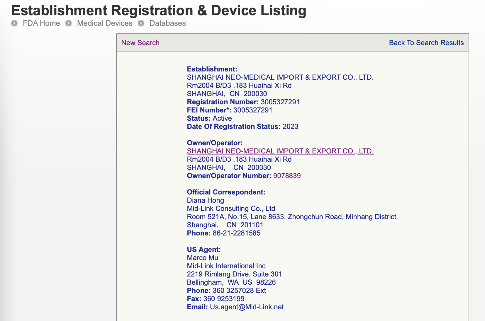The image size is (485, 321).
Task: Click the bullet icon before Databases
Action: coord(141,23)
